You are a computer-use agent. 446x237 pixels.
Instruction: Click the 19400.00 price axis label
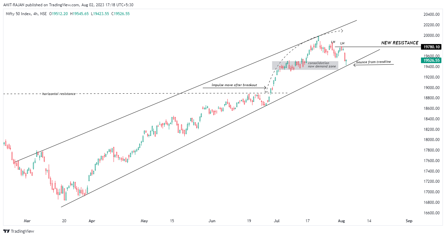432,67
